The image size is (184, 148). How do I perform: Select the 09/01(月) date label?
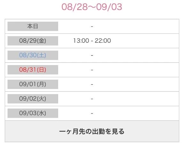(33, 84)
